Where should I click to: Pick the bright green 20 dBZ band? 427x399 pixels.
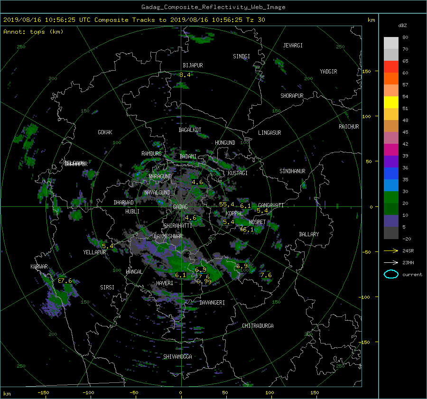391,197
